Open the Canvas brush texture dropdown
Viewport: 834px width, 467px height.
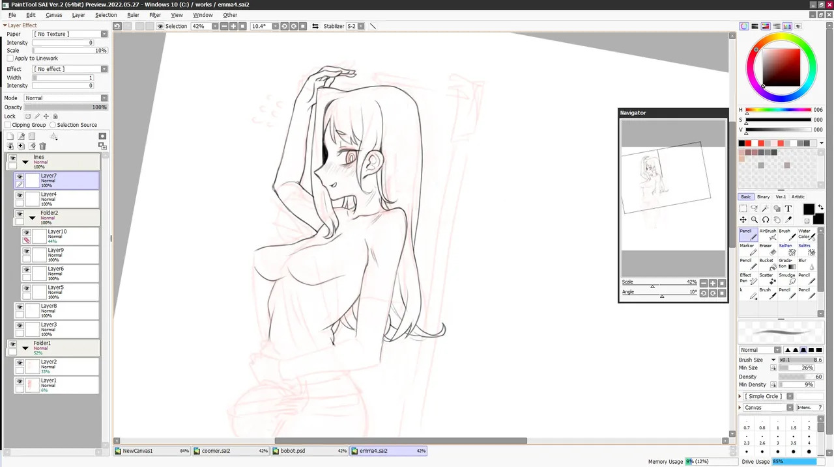pos(769,408)
